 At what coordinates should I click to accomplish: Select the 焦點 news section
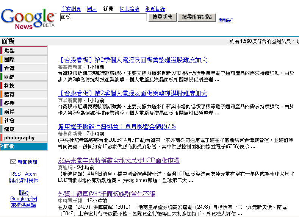pos(24,51)
